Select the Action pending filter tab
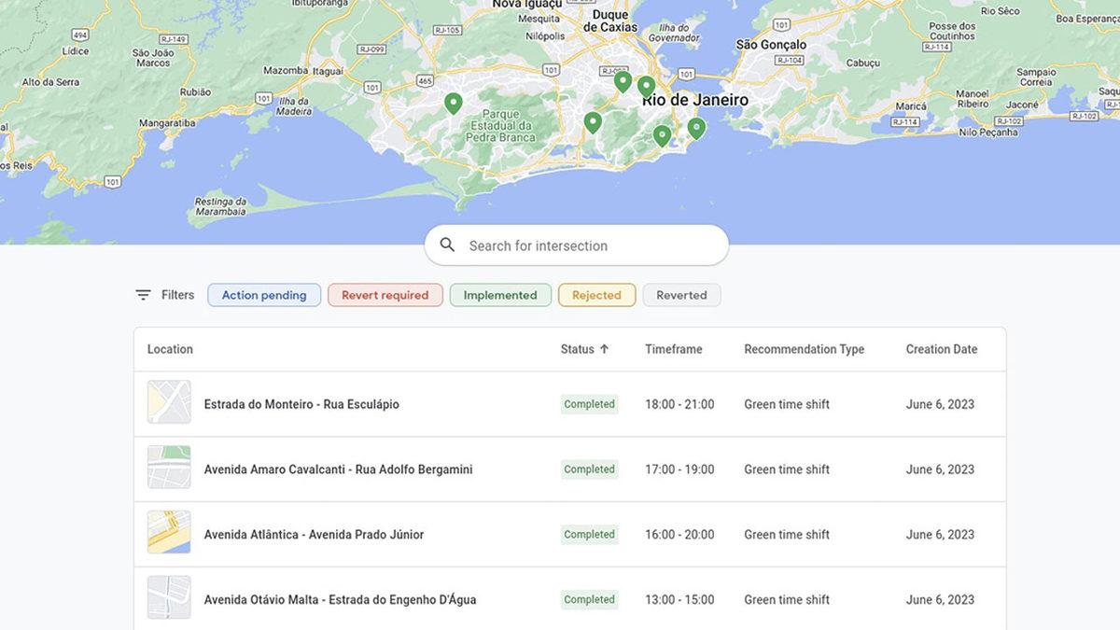Screen dimensions: 1120x630 pyautogui.click(x=264, y=294)
